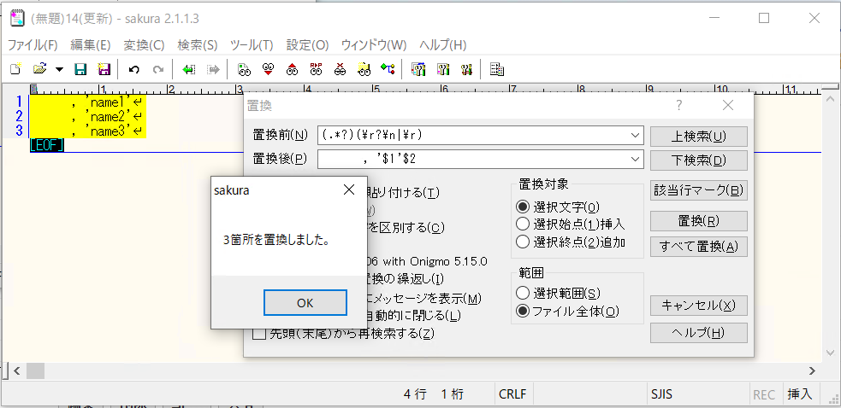Select ファイル全体(O) range option

567,311
